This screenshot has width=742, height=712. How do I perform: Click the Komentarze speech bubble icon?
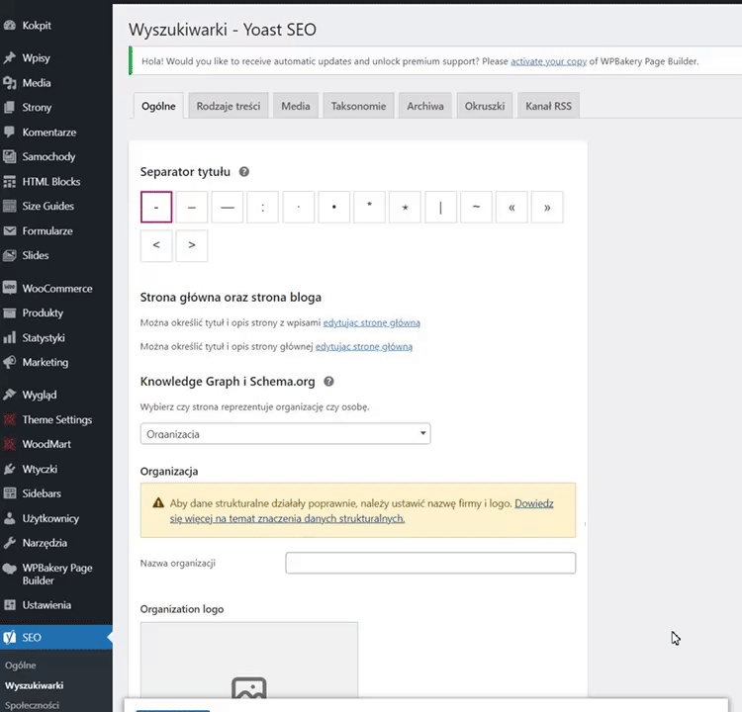(x=10, y=132)
